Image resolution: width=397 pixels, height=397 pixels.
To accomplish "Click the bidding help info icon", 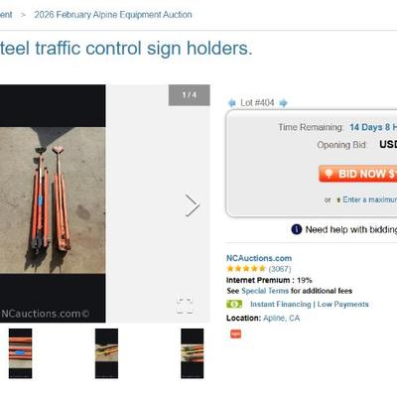I will pyautogui.click(x=297, y=229).
